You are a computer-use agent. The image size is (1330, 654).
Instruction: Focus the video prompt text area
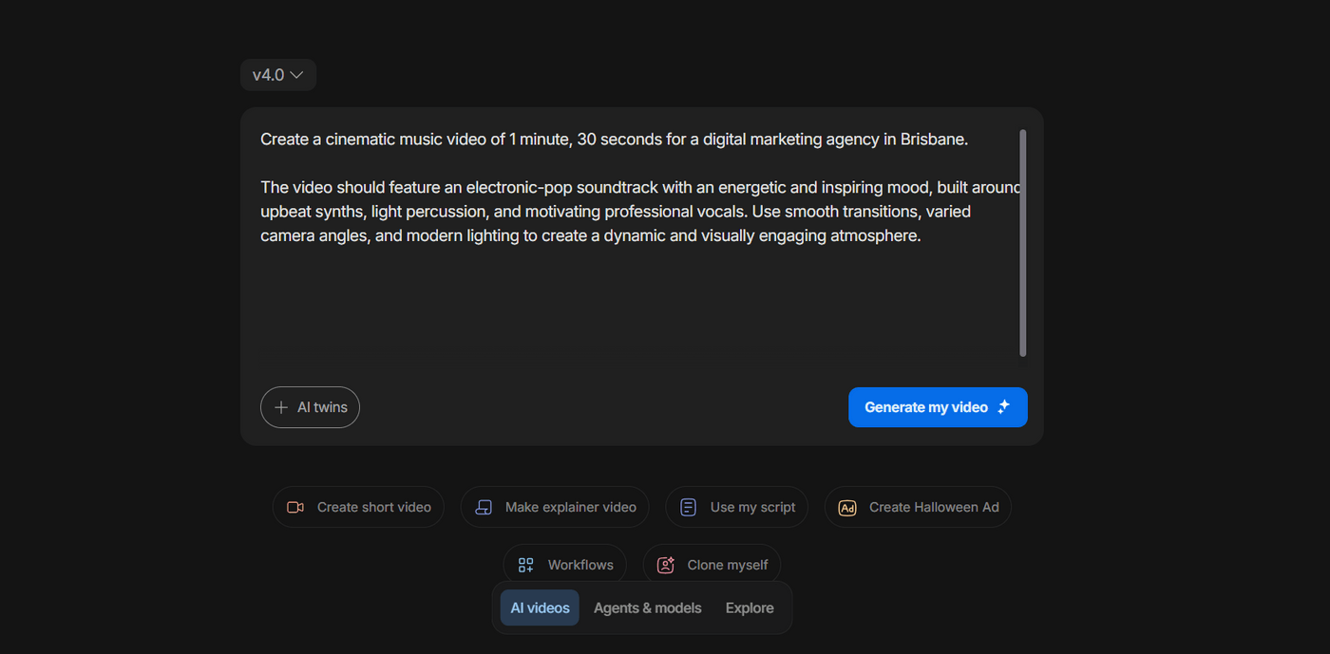click(627, 294)
